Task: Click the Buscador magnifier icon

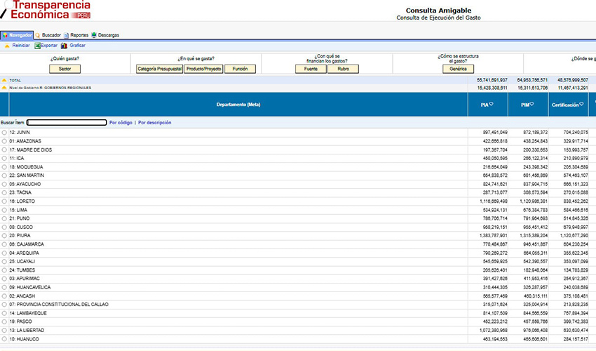Action: click(x=37, y=35)
